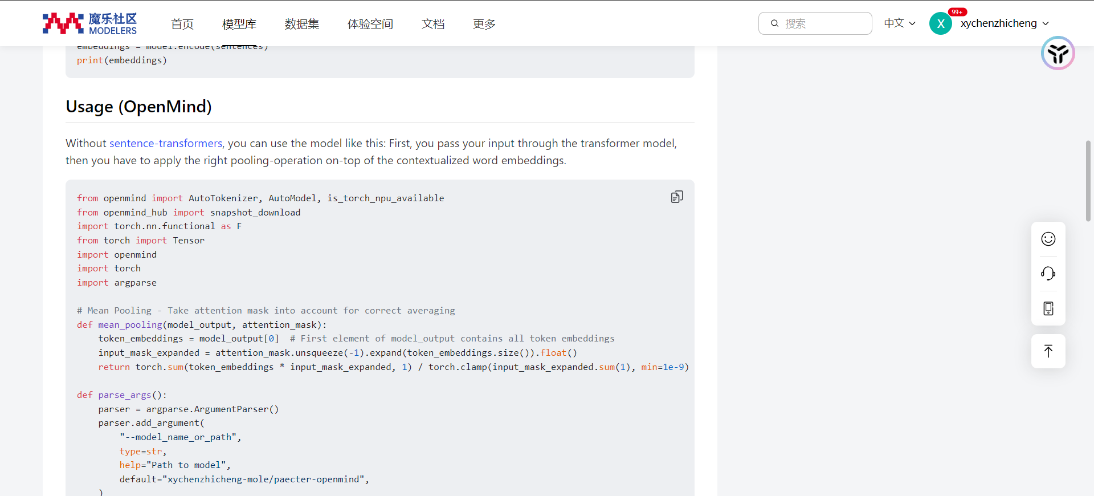Screen dimensions: 1094x496
Task: Open the 数据集 nav item
Action: click(x=302, y=24)
